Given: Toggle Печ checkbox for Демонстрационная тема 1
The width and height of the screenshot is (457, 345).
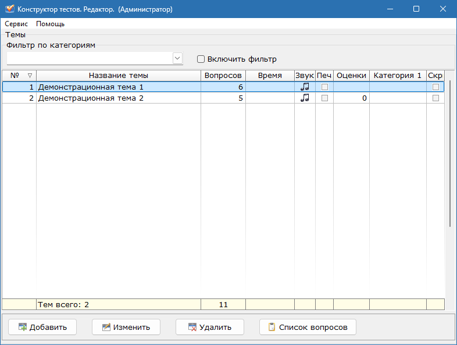Looking at the screenshot, I should point(324,87).
